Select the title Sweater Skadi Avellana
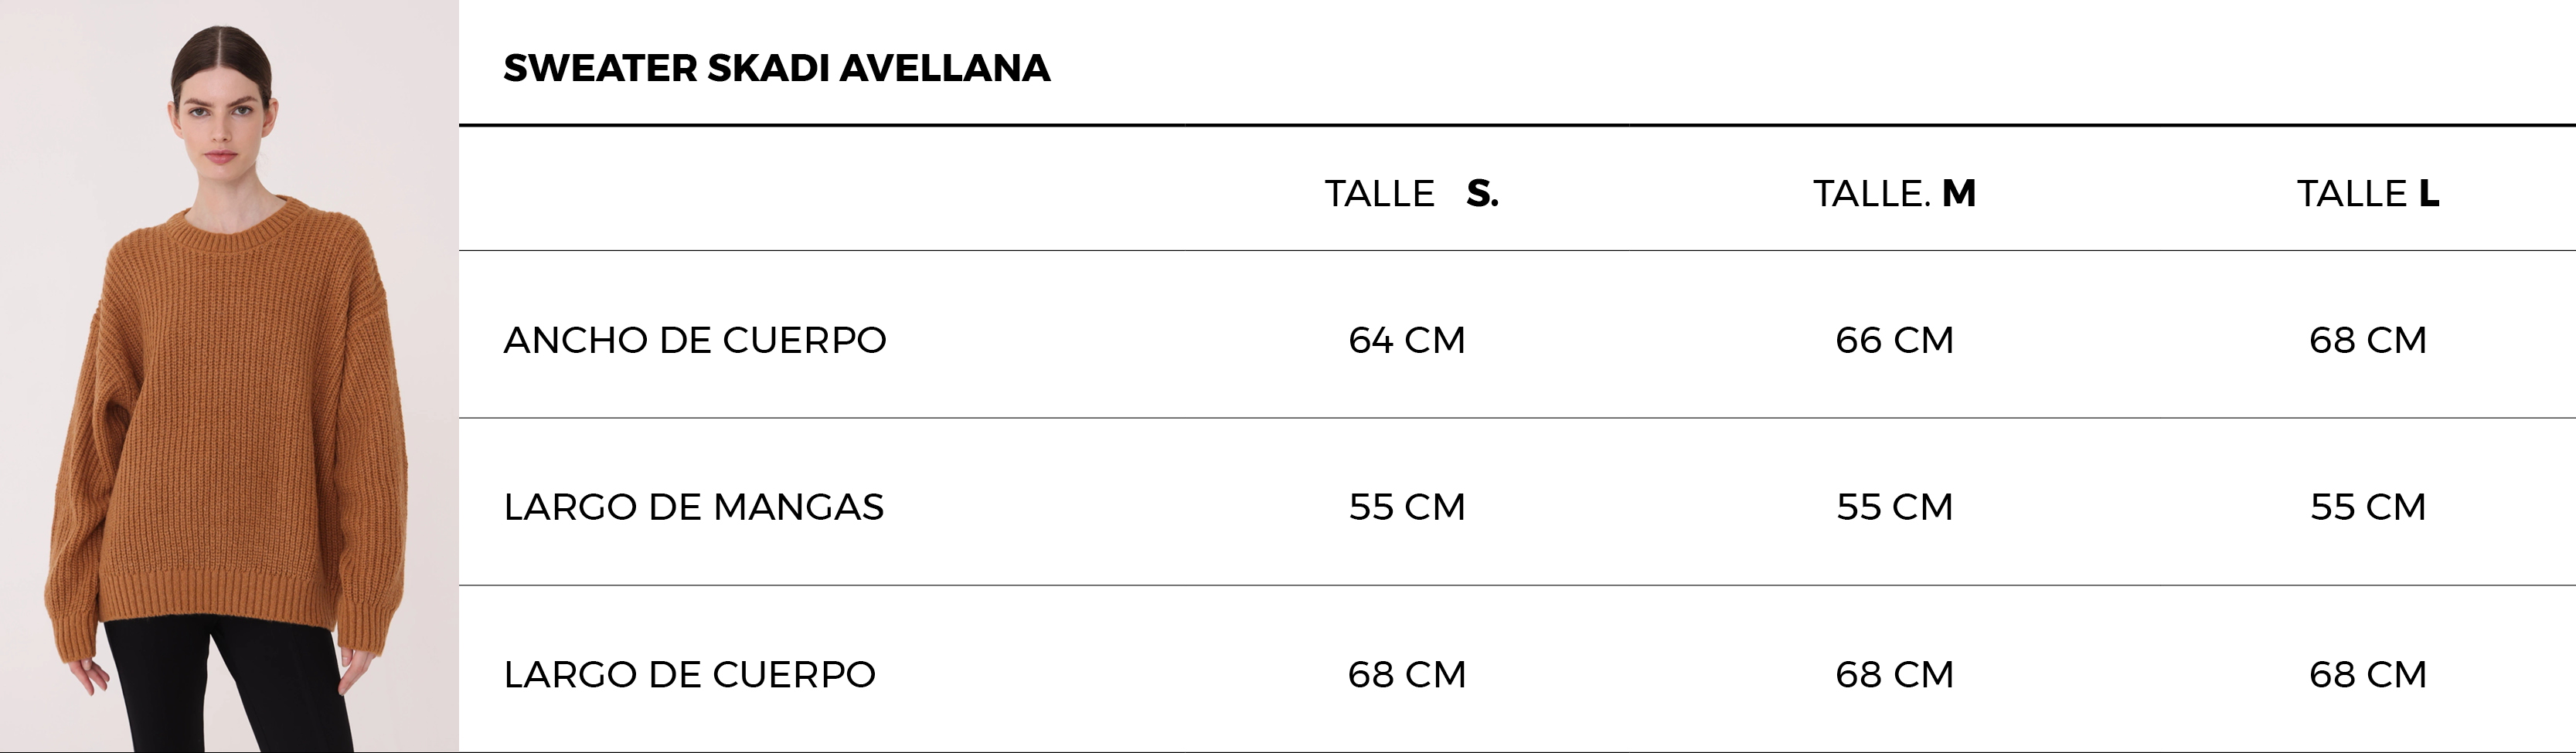The height and width of the screenshot is (753, 2576). (777, 68)
